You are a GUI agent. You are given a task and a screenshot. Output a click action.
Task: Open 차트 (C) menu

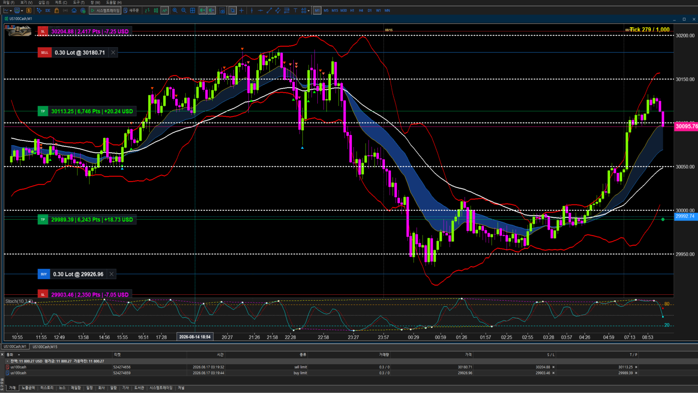pyautogui.click(x=61, y=3)
